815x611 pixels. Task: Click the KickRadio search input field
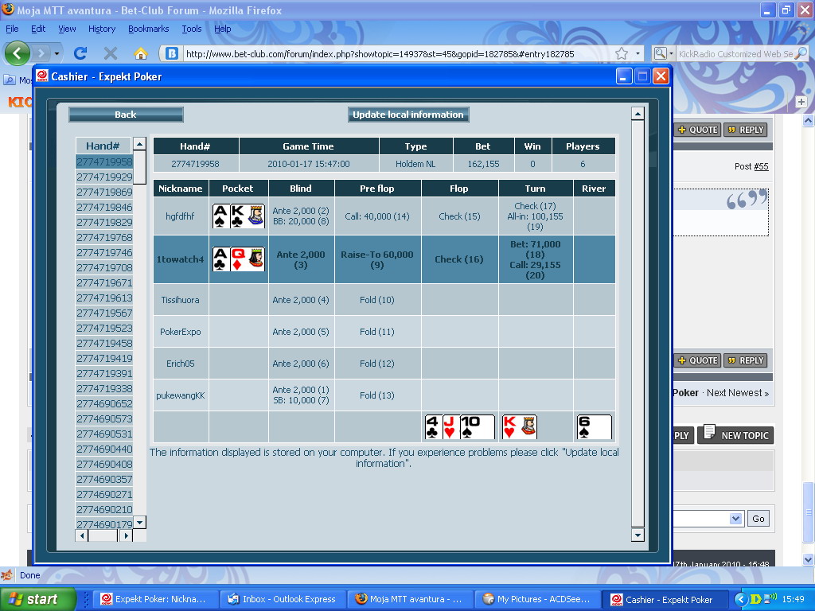[x=735, y=53]
